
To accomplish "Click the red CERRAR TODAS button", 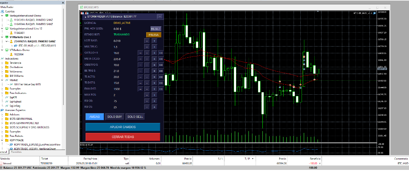I will pyautogui.click(x=123, y=136).
